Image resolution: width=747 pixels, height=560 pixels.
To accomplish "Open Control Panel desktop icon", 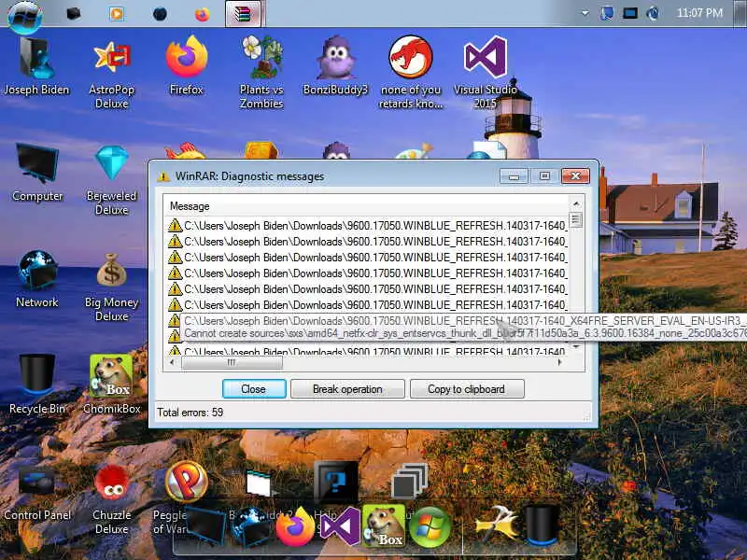I will tap(37, 493).
